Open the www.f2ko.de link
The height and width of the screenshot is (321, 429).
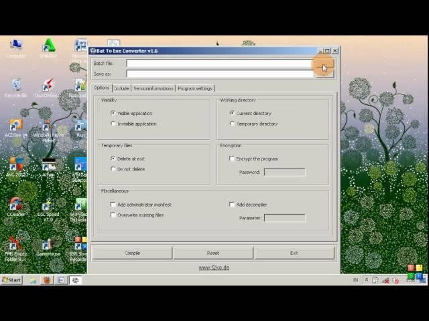214,267
